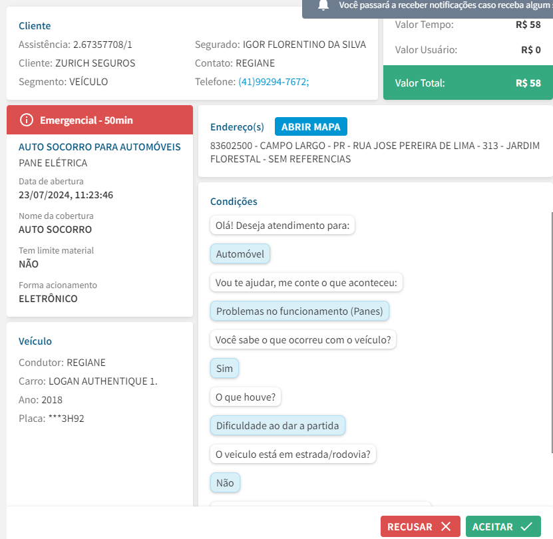Click coverage name AUTO SOCORRO value
This screenshot has width=553, height=539.
pyautogui.click(x=55, y=230)
